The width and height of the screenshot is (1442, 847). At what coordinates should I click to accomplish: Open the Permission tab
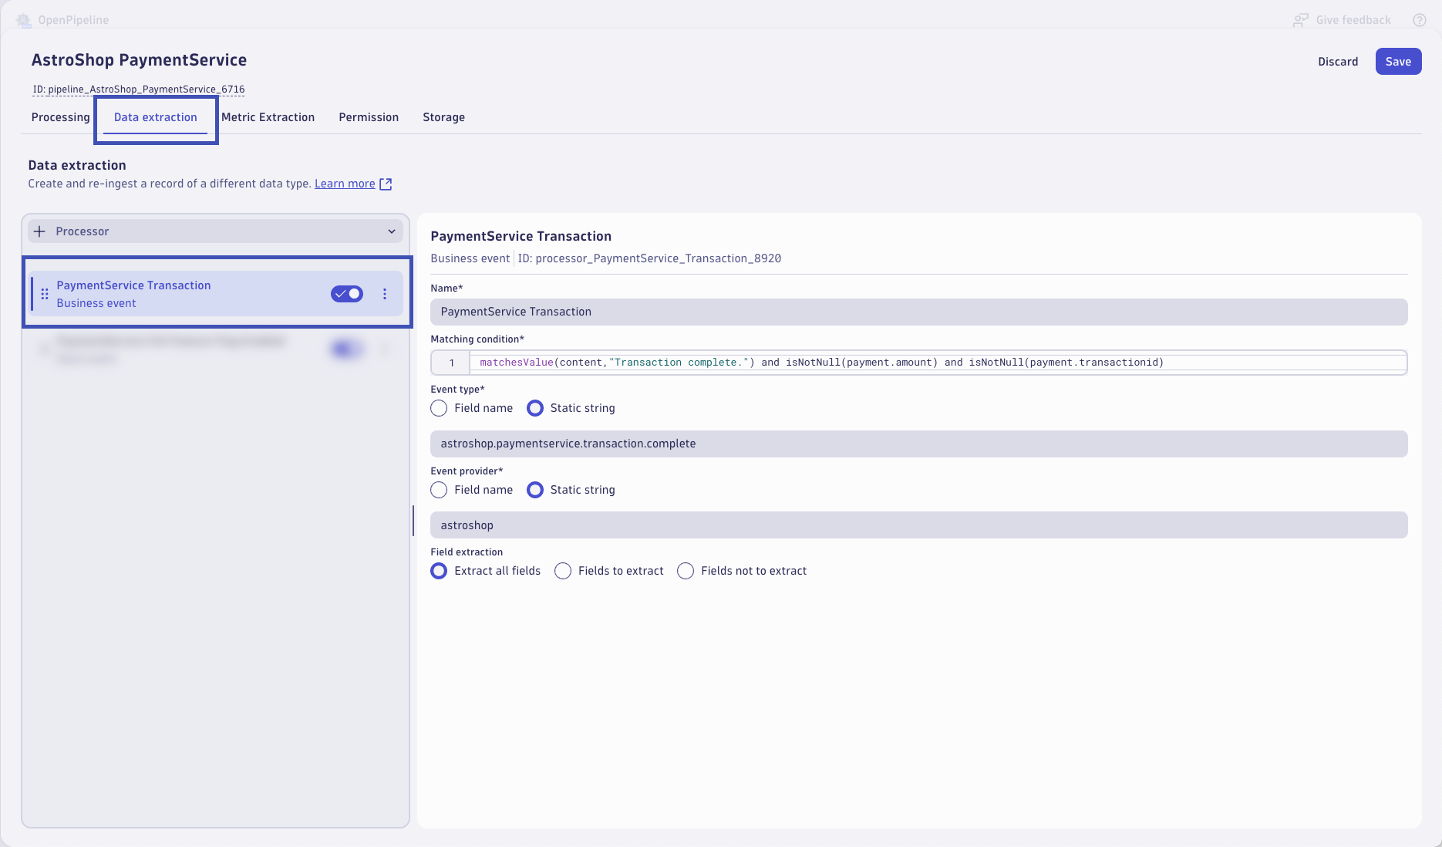pyautogui.click(x=369, y=117)
